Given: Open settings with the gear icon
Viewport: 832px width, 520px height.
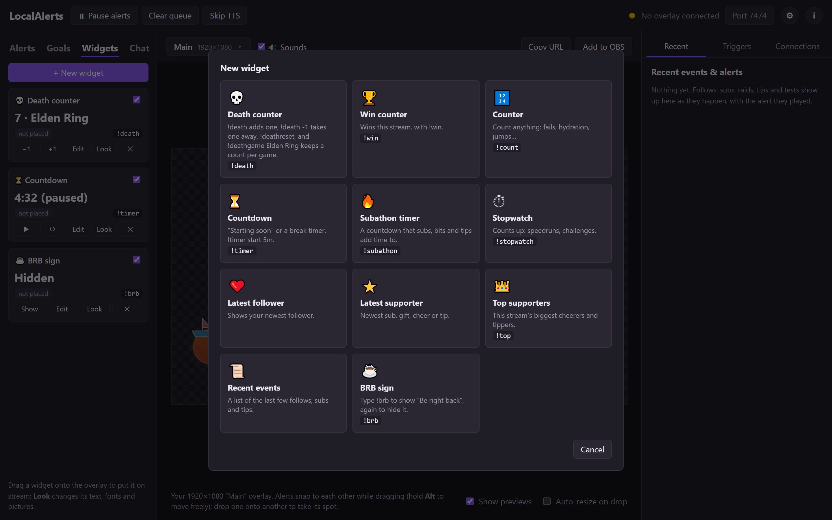Looking at the screenshot, I should coord(789,16).
